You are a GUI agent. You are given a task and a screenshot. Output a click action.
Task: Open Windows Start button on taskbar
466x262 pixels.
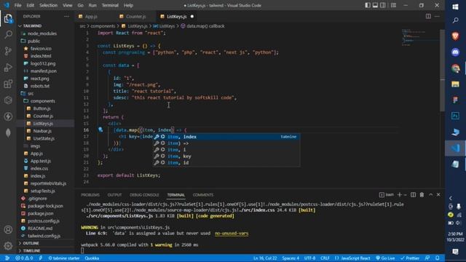(455, 7)
